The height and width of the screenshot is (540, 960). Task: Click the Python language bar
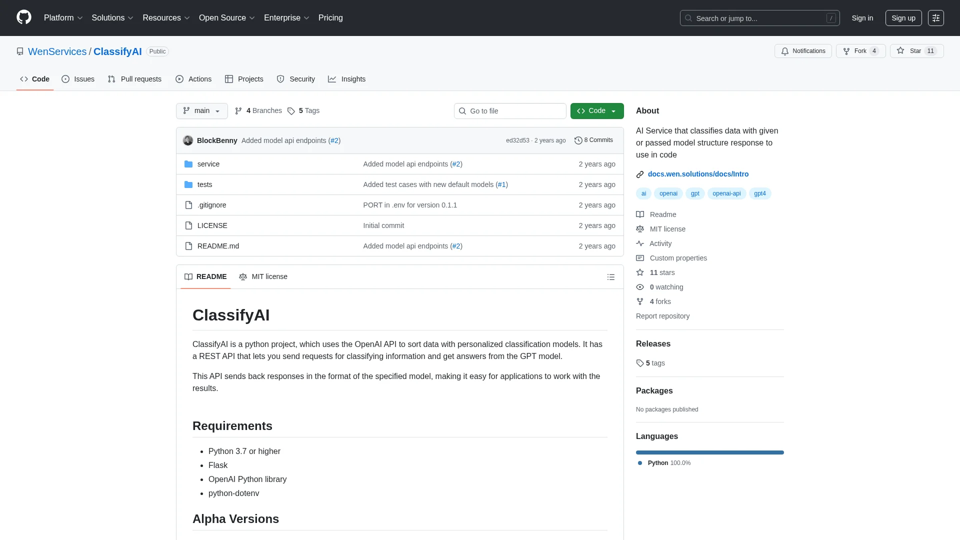709,452
